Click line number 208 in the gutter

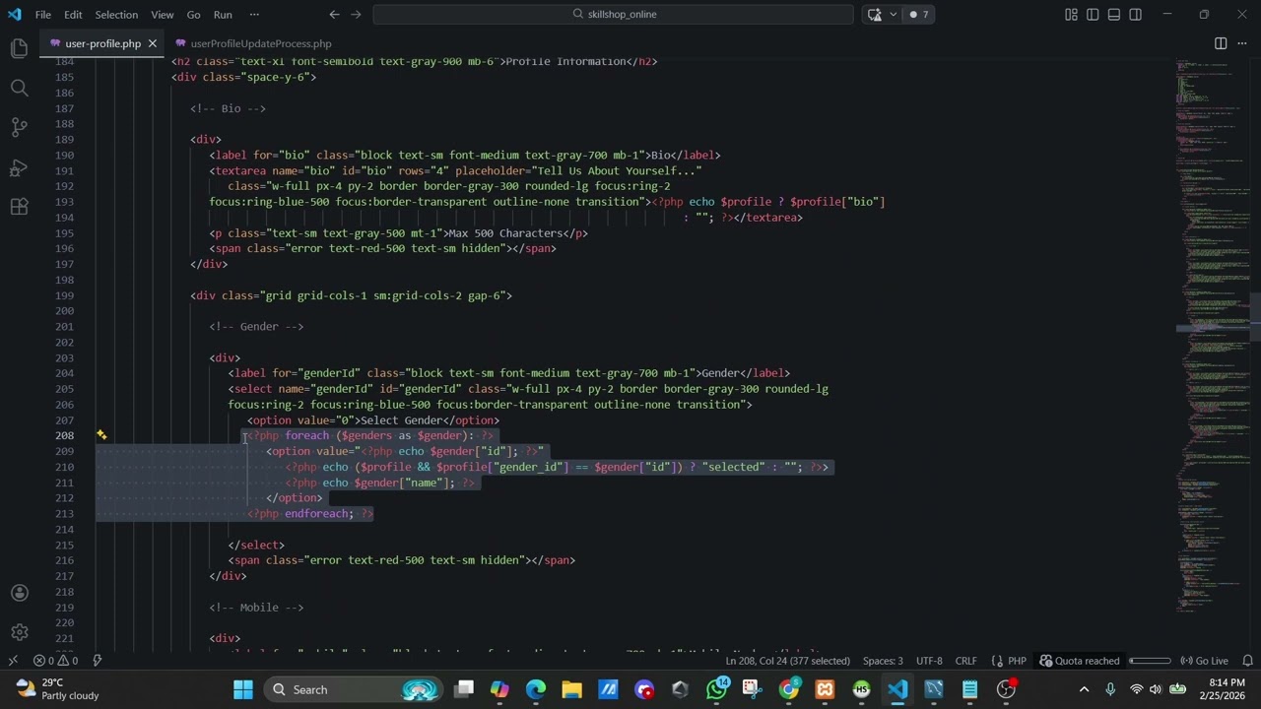[64, 435]
